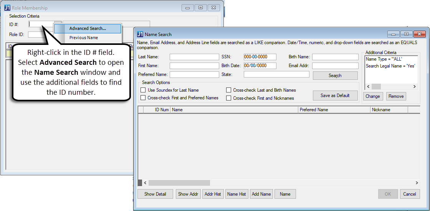Image resolution: width=430 pixels, height=211 pixels.
Task: Click the ID # field in Role Membership
Action: tap(41, 25)
